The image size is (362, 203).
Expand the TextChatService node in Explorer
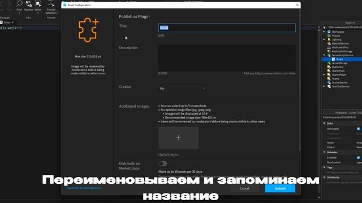[324, 86]
